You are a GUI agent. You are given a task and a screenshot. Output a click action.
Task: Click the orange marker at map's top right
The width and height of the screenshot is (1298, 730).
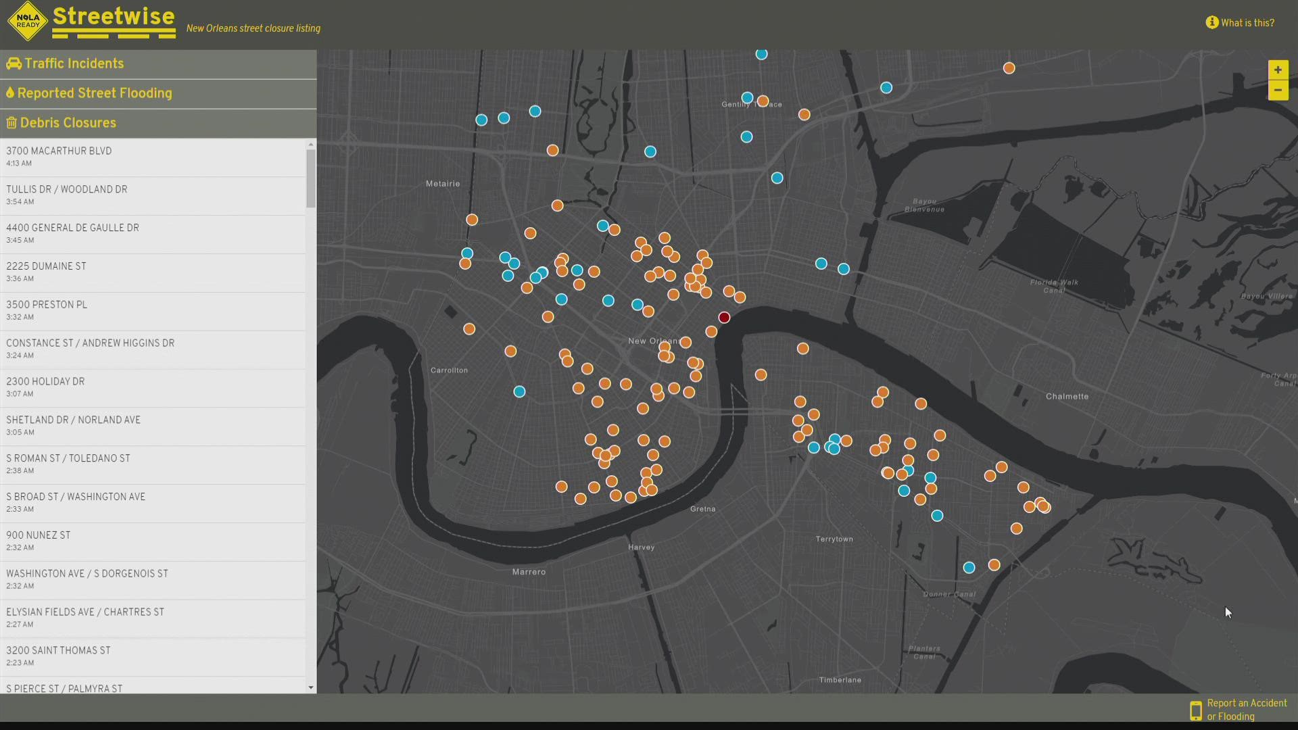(1009, 68)
